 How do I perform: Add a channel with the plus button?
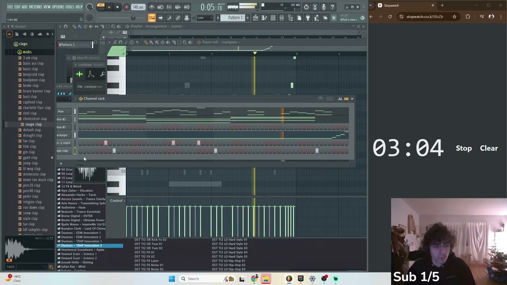pyautogui.click(x=61, y=163)
